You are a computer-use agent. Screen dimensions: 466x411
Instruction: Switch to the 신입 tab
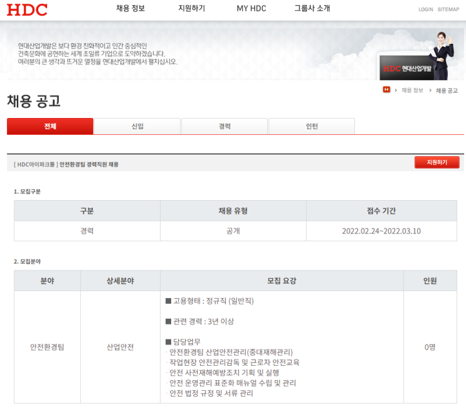click(137, 126)
